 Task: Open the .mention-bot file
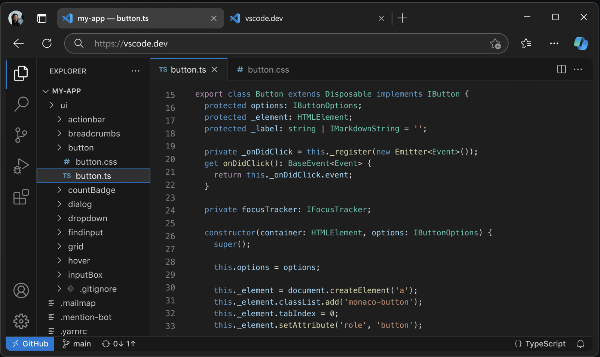(94, 317)
